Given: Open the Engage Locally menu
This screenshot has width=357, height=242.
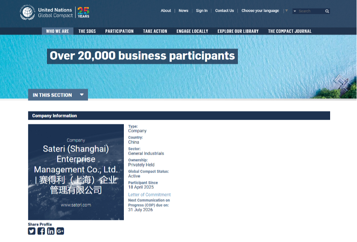Looking at the screenshot, I should tap(193, 31).
